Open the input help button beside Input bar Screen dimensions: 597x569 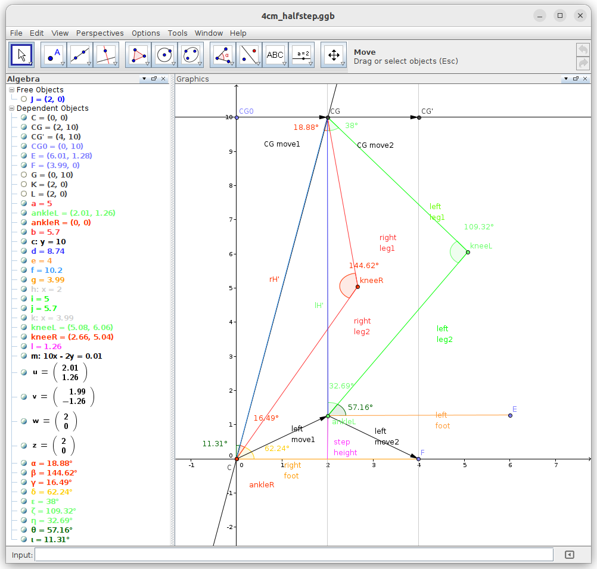click(x=569, y=555)
